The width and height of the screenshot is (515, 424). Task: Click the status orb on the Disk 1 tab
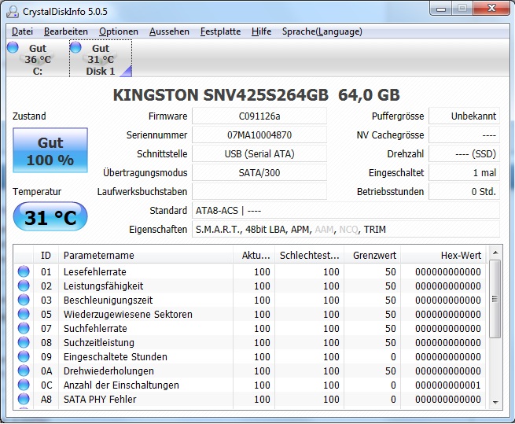pos(75,47)
